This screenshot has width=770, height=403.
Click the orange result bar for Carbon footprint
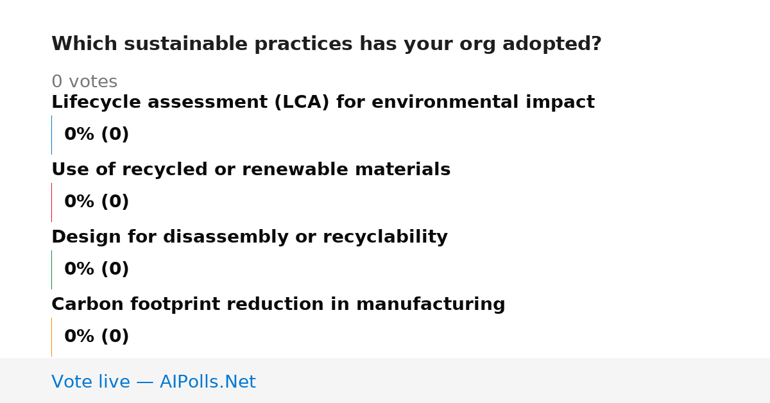point(51,337)
